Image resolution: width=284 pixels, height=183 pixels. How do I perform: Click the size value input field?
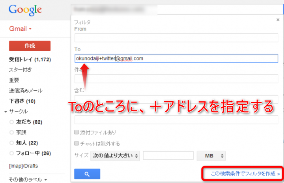(168, 155)
